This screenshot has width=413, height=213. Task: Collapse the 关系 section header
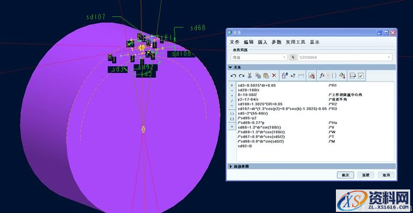click(x=311, y=67)
